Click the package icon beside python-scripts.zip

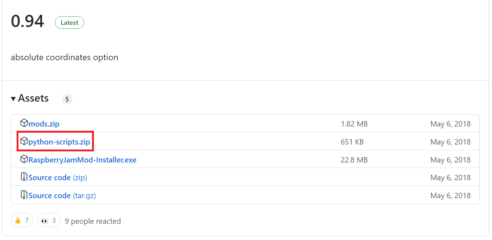pos(24,141)
